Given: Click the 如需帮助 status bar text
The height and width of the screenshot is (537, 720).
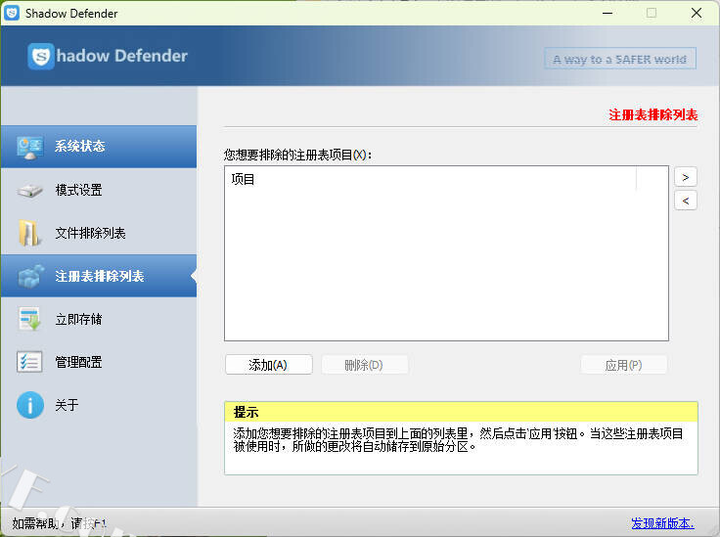Looking at the screenshot, I should [x=60, y=523].
